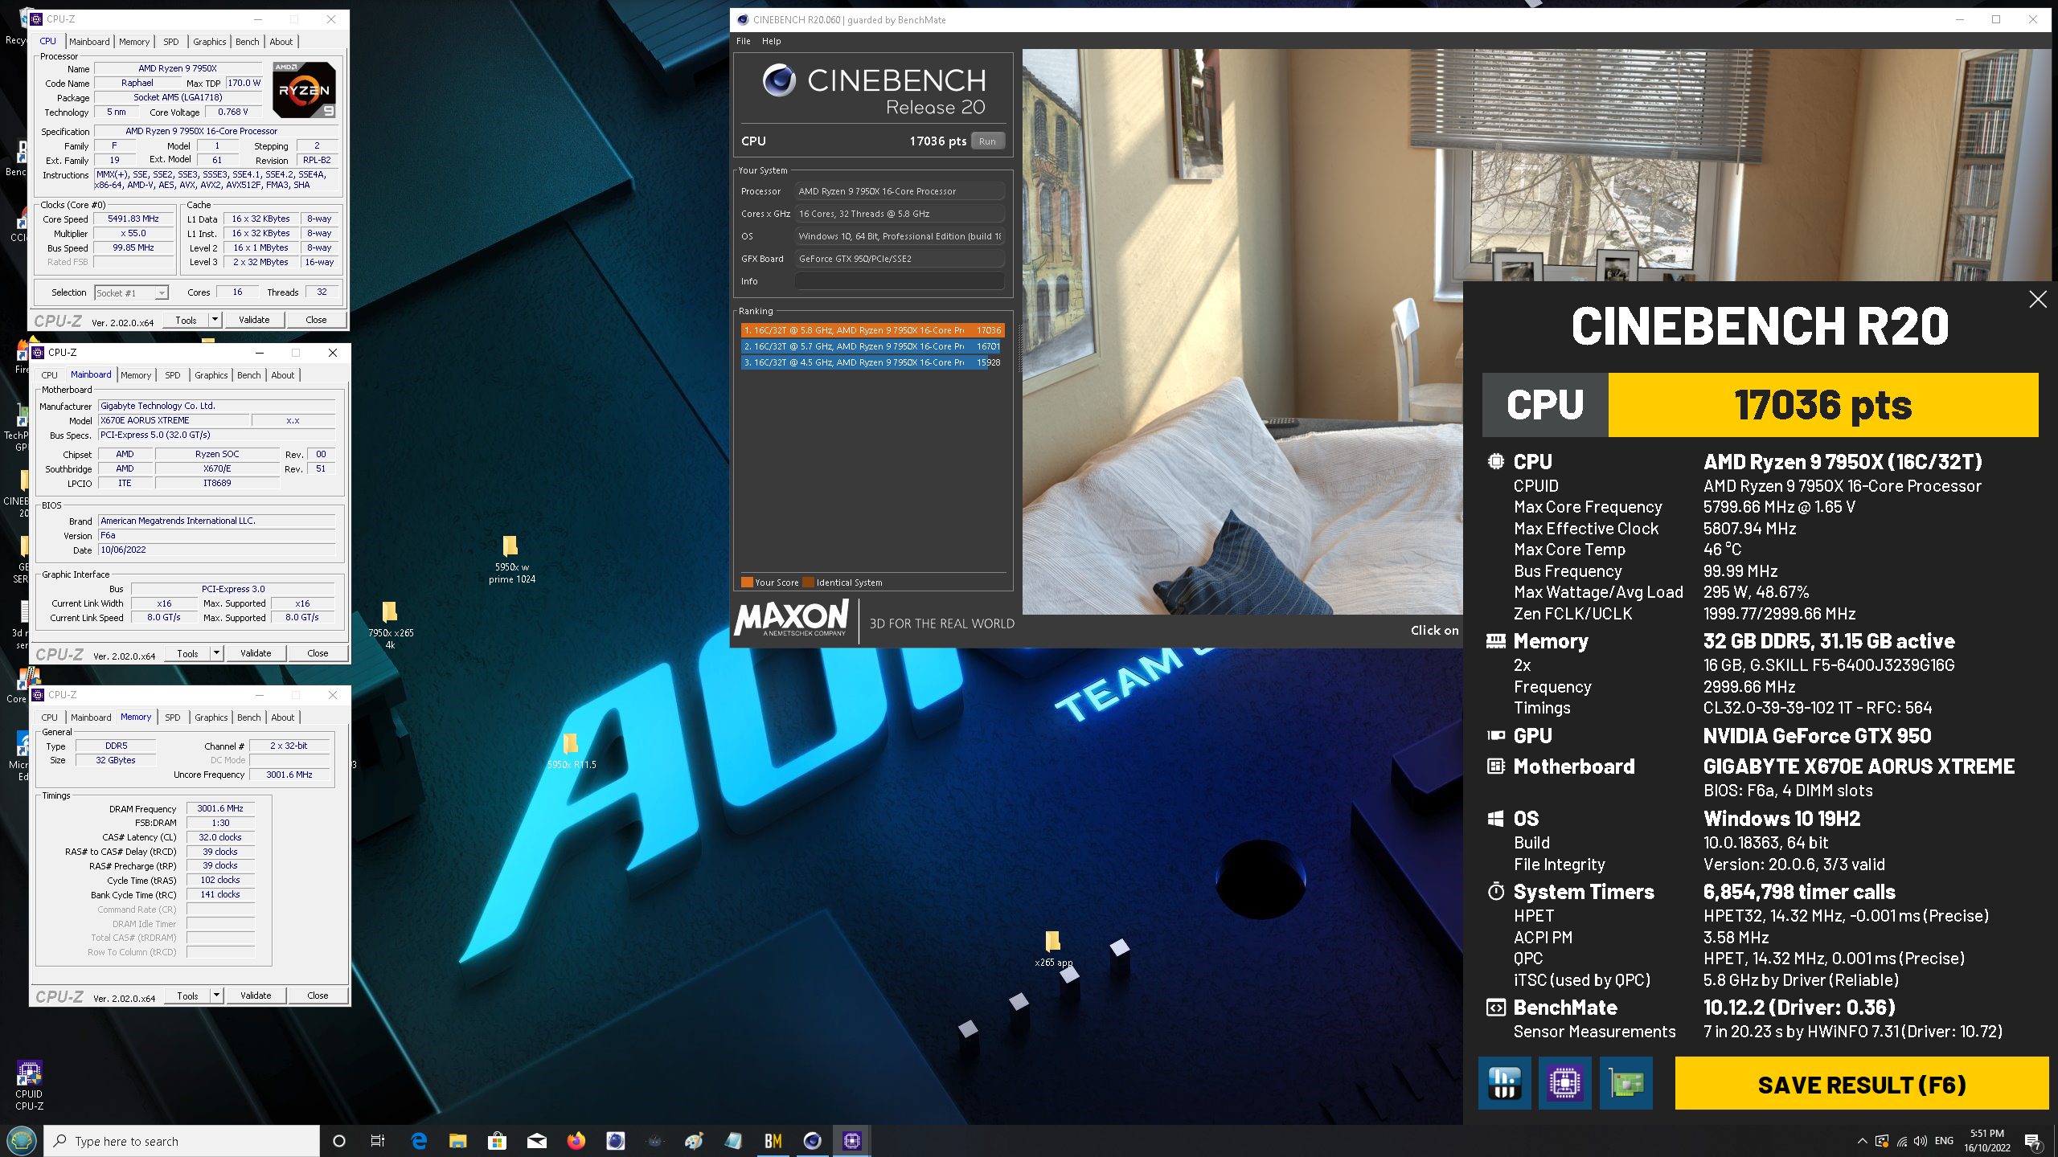Click Validate in Memory CPU-Z window

tap(256, 996)
